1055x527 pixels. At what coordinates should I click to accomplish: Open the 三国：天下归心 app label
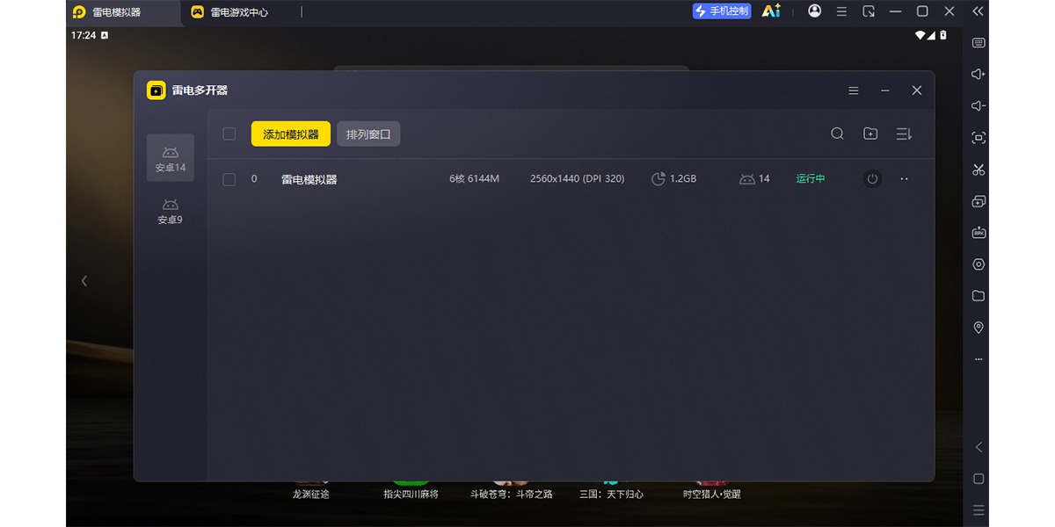(x=611, y=494)
